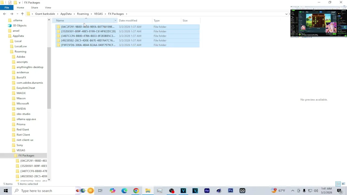This screenshot has width=347, height=195.
Task: Select folder {04C2F291-9B8D in file list
Action: coord(127,27)
